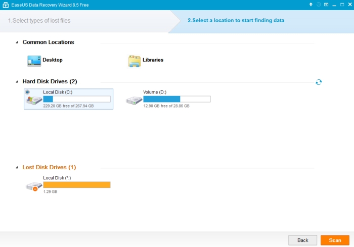Collapse the Hard Disk Drives section

pos(17,82)
